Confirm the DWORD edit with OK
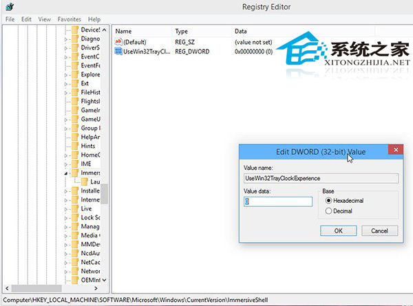 pyautogui.click(x=339, y=231)
